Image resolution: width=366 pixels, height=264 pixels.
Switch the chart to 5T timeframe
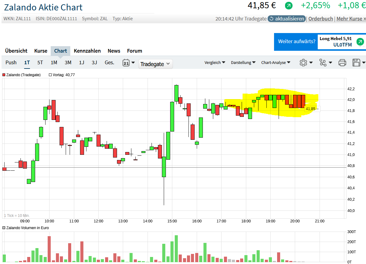tap(40, 62)
